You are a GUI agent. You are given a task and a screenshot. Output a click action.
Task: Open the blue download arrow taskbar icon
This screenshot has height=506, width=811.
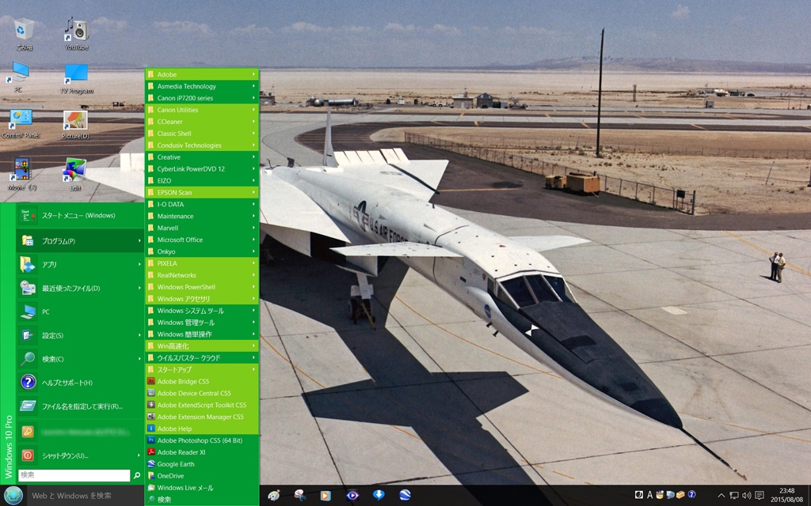point(379,495)
